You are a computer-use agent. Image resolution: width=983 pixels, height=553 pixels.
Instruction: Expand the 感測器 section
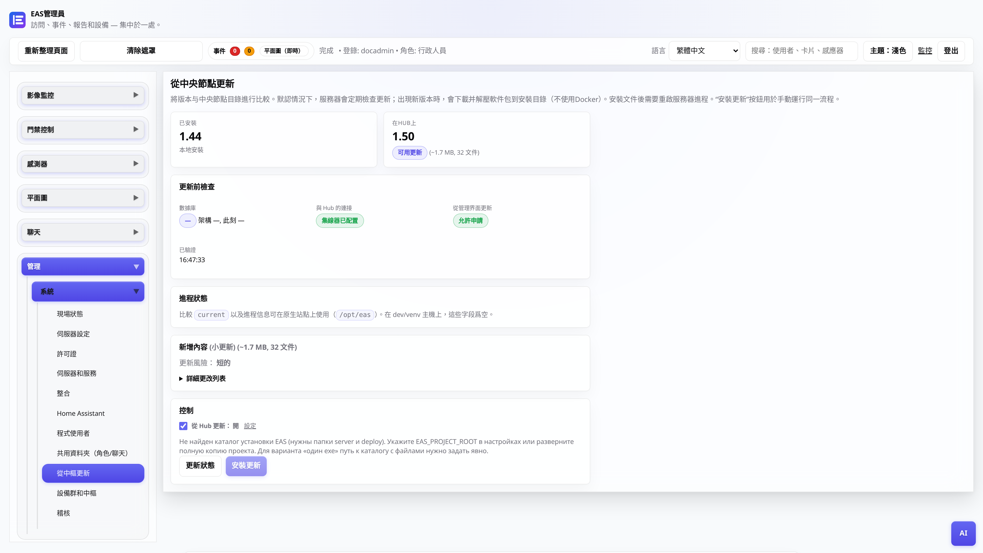point(83,164)
